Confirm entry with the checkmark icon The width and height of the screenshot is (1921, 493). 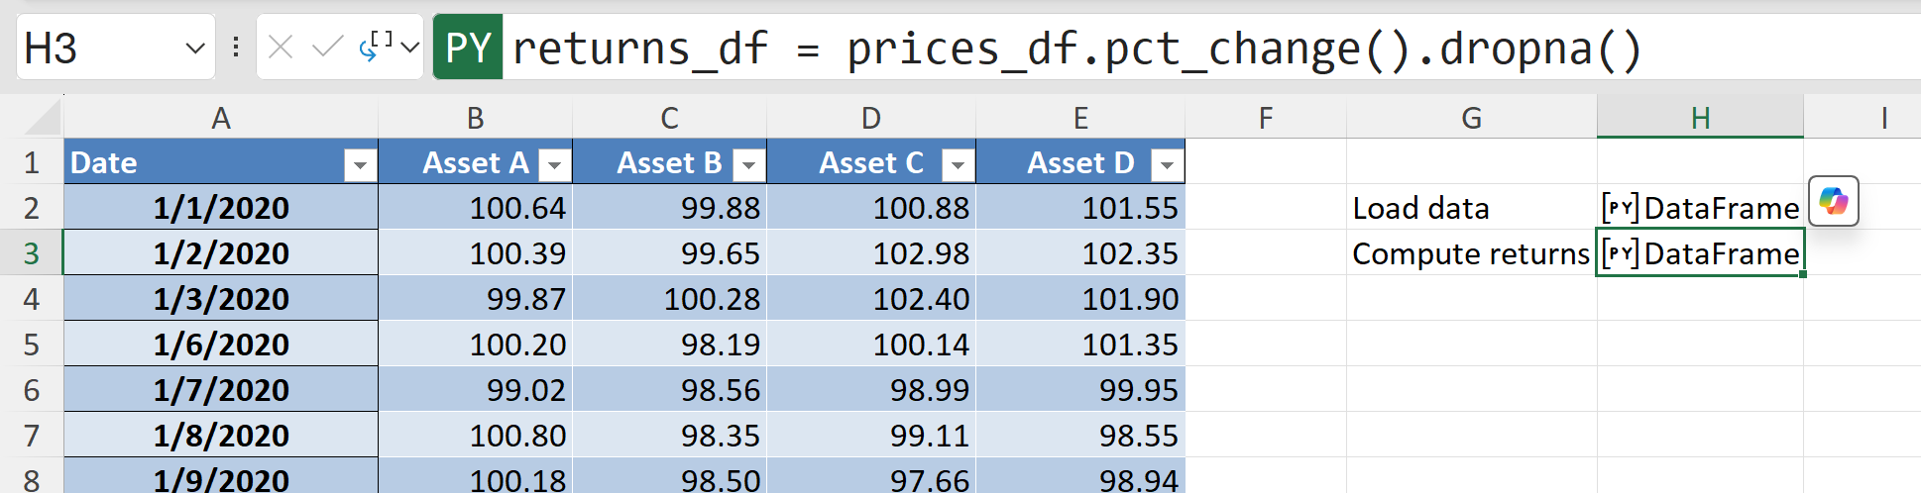click(x=326, y=48)
